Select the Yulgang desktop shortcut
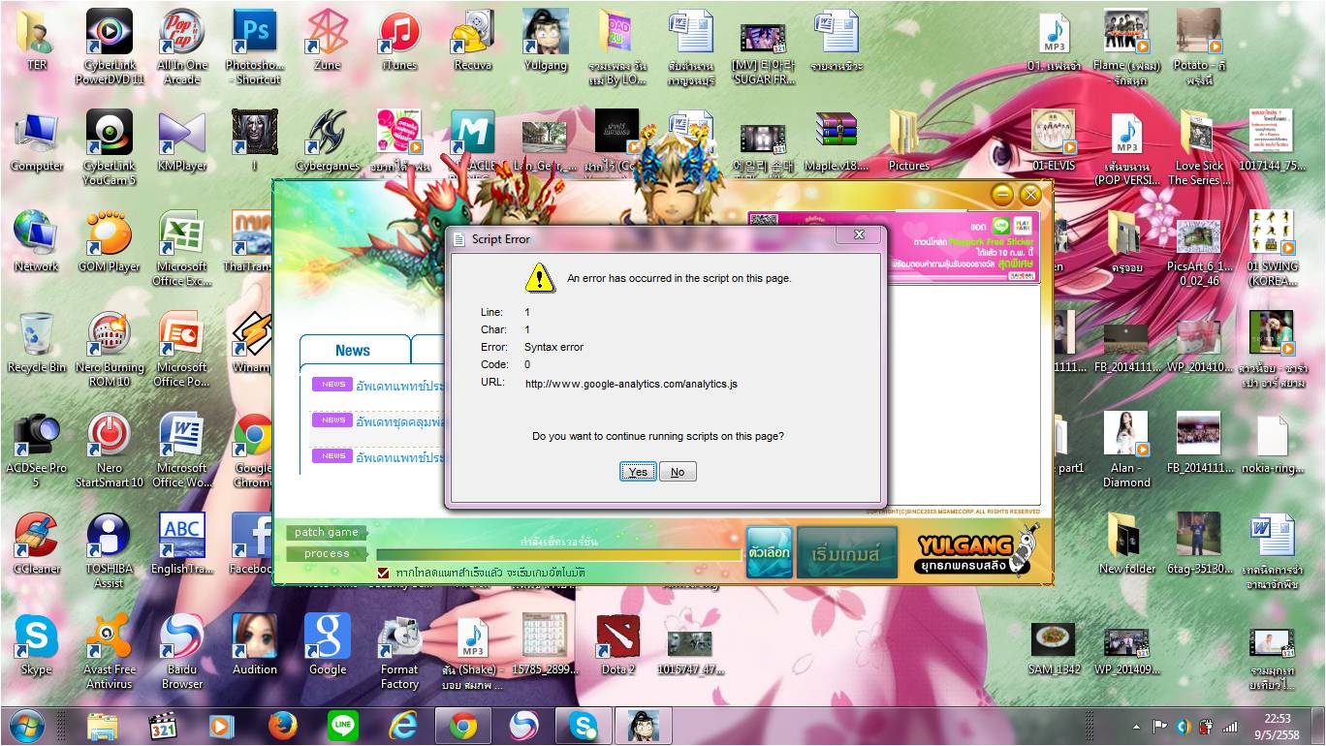Image resolution: width=1326 pixels, height=746 pixels. pyautogui.click(x=546, y=41)
